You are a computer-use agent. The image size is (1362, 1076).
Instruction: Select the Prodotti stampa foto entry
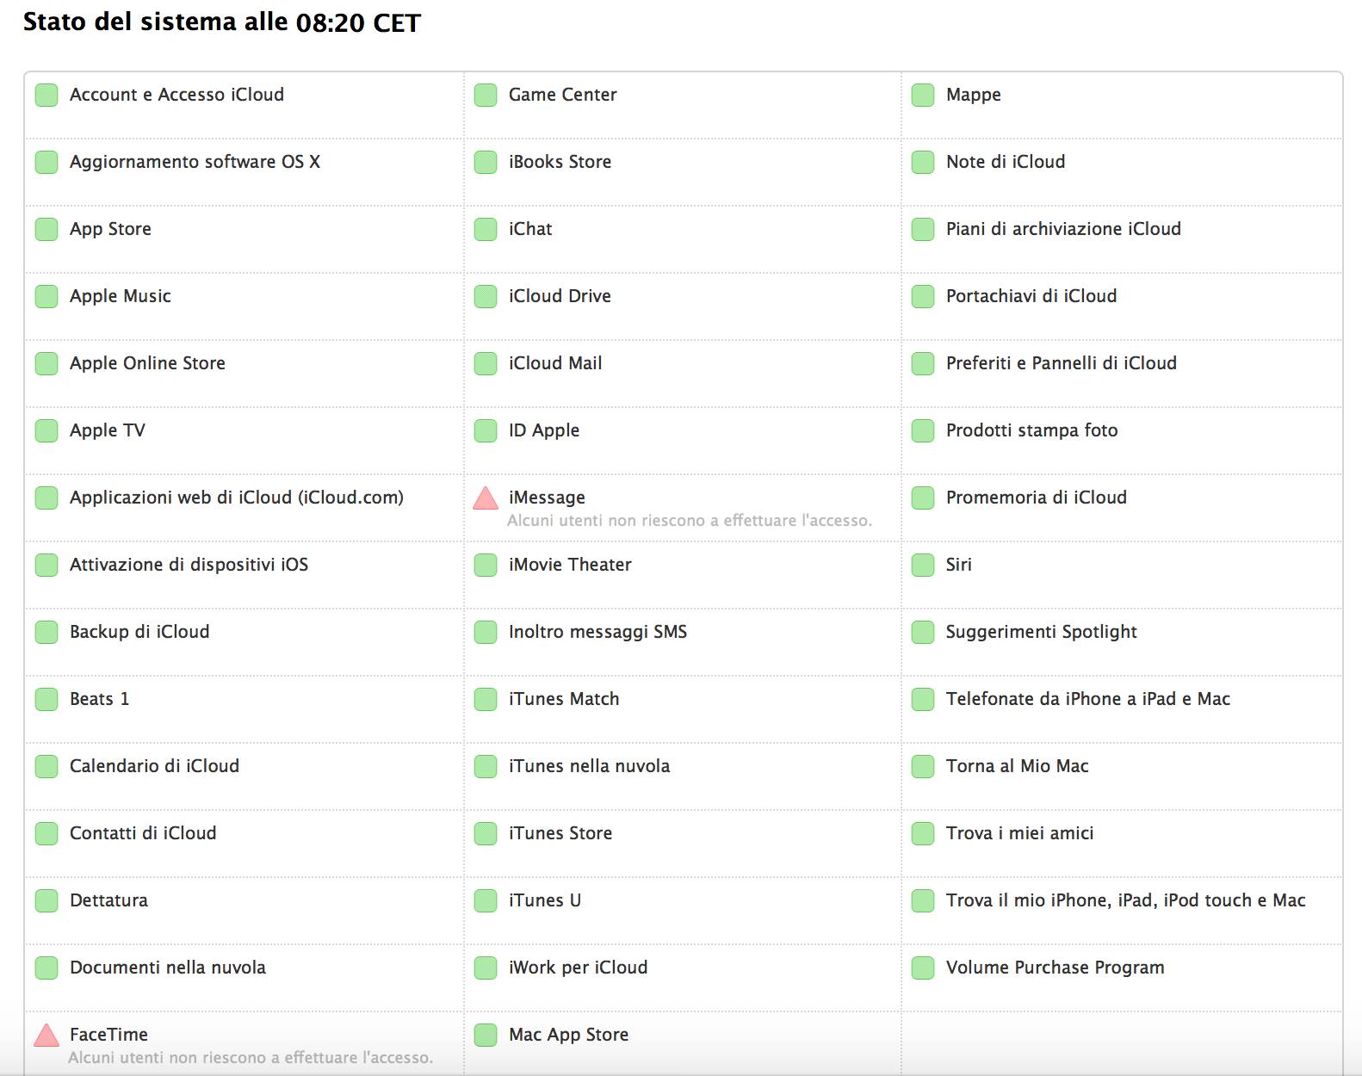click(1032, 430)
